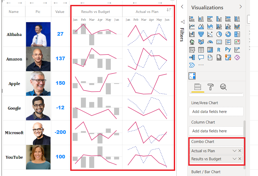The image size is (258, 176).
Task: Click the Results vs Budget column header
Action: pyautogui.click(x=96, y=12)
